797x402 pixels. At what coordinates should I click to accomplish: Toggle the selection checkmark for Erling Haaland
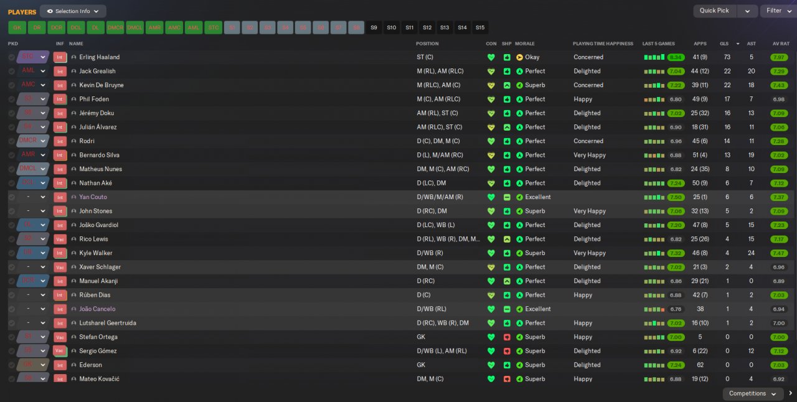pyautogui.click(x=11, y=57)
